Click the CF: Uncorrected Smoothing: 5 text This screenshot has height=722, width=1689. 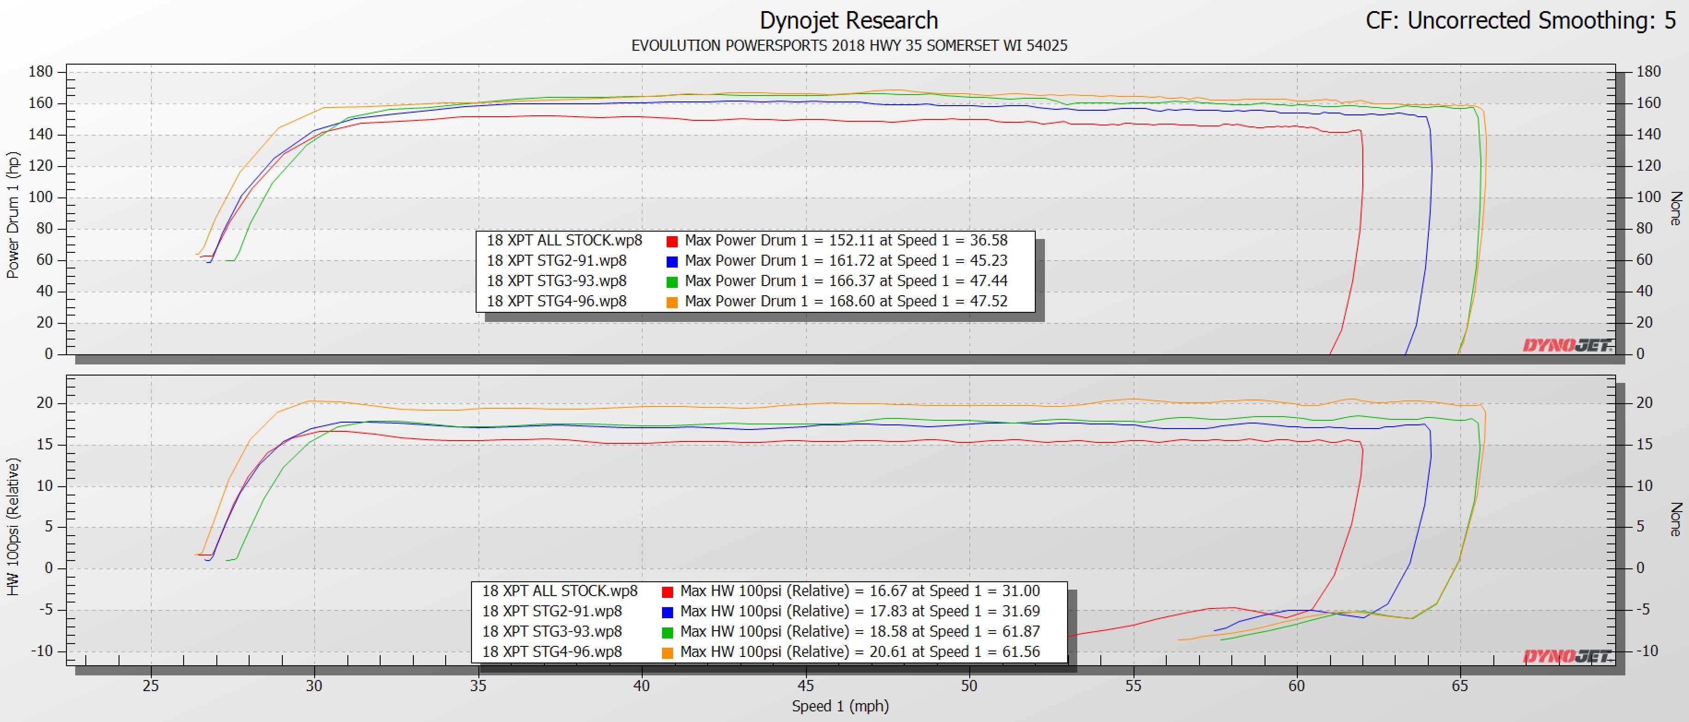coord(1521,20)
